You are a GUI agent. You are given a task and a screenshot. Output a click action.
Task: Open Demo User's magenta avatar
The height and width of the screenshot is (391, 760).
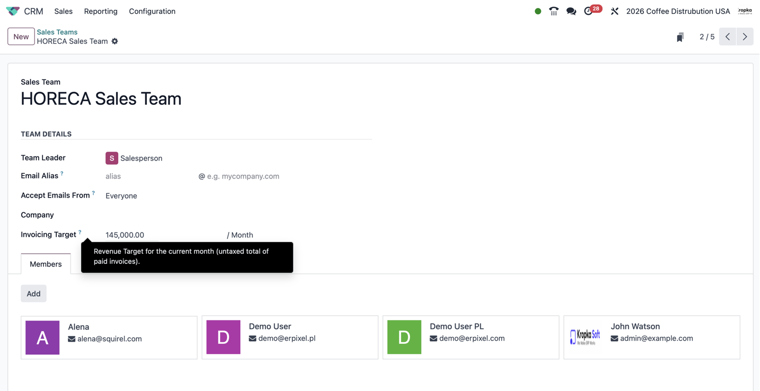click(x=223, y=337)
